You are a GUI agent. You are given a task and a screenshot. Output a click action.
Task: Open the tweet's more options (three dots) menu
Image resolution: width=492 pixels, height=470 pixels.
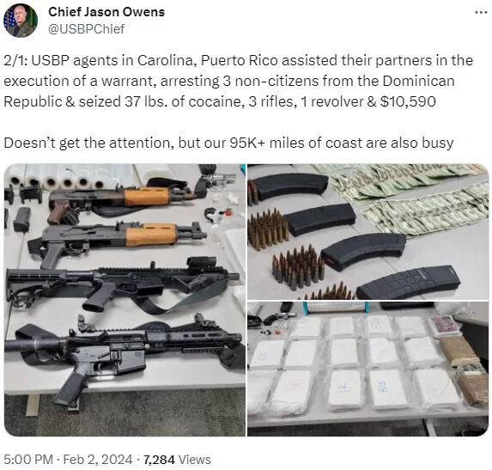coord(481,12)
